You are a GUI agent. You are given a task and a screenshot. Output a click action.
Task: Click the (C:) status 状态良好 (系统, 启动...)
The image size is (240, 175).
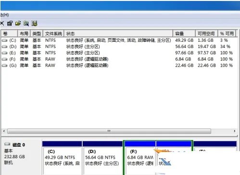tap(119, 40)
